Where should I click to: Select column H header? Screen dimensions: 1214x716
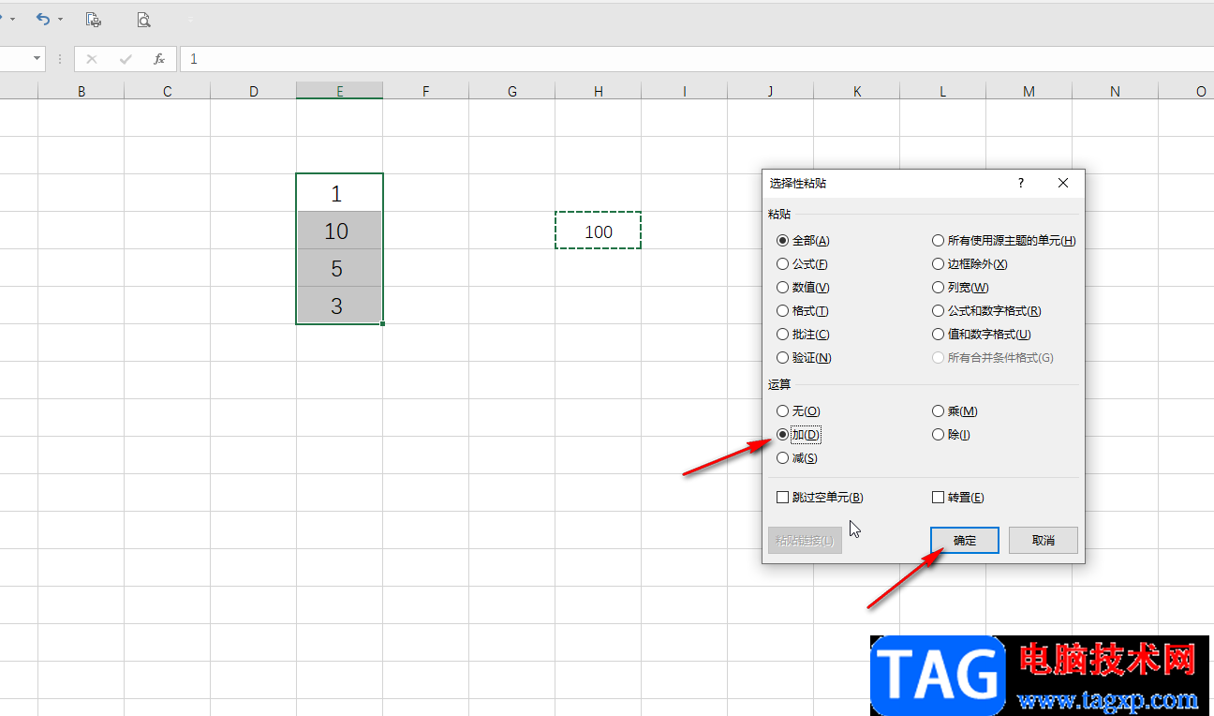(x=599, y=91)
